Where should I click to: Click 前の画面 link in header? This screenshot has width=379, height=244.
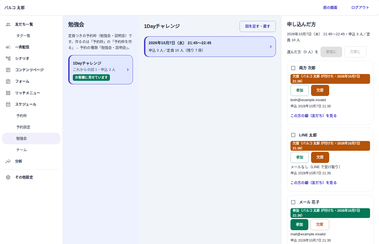pos(330,8)
